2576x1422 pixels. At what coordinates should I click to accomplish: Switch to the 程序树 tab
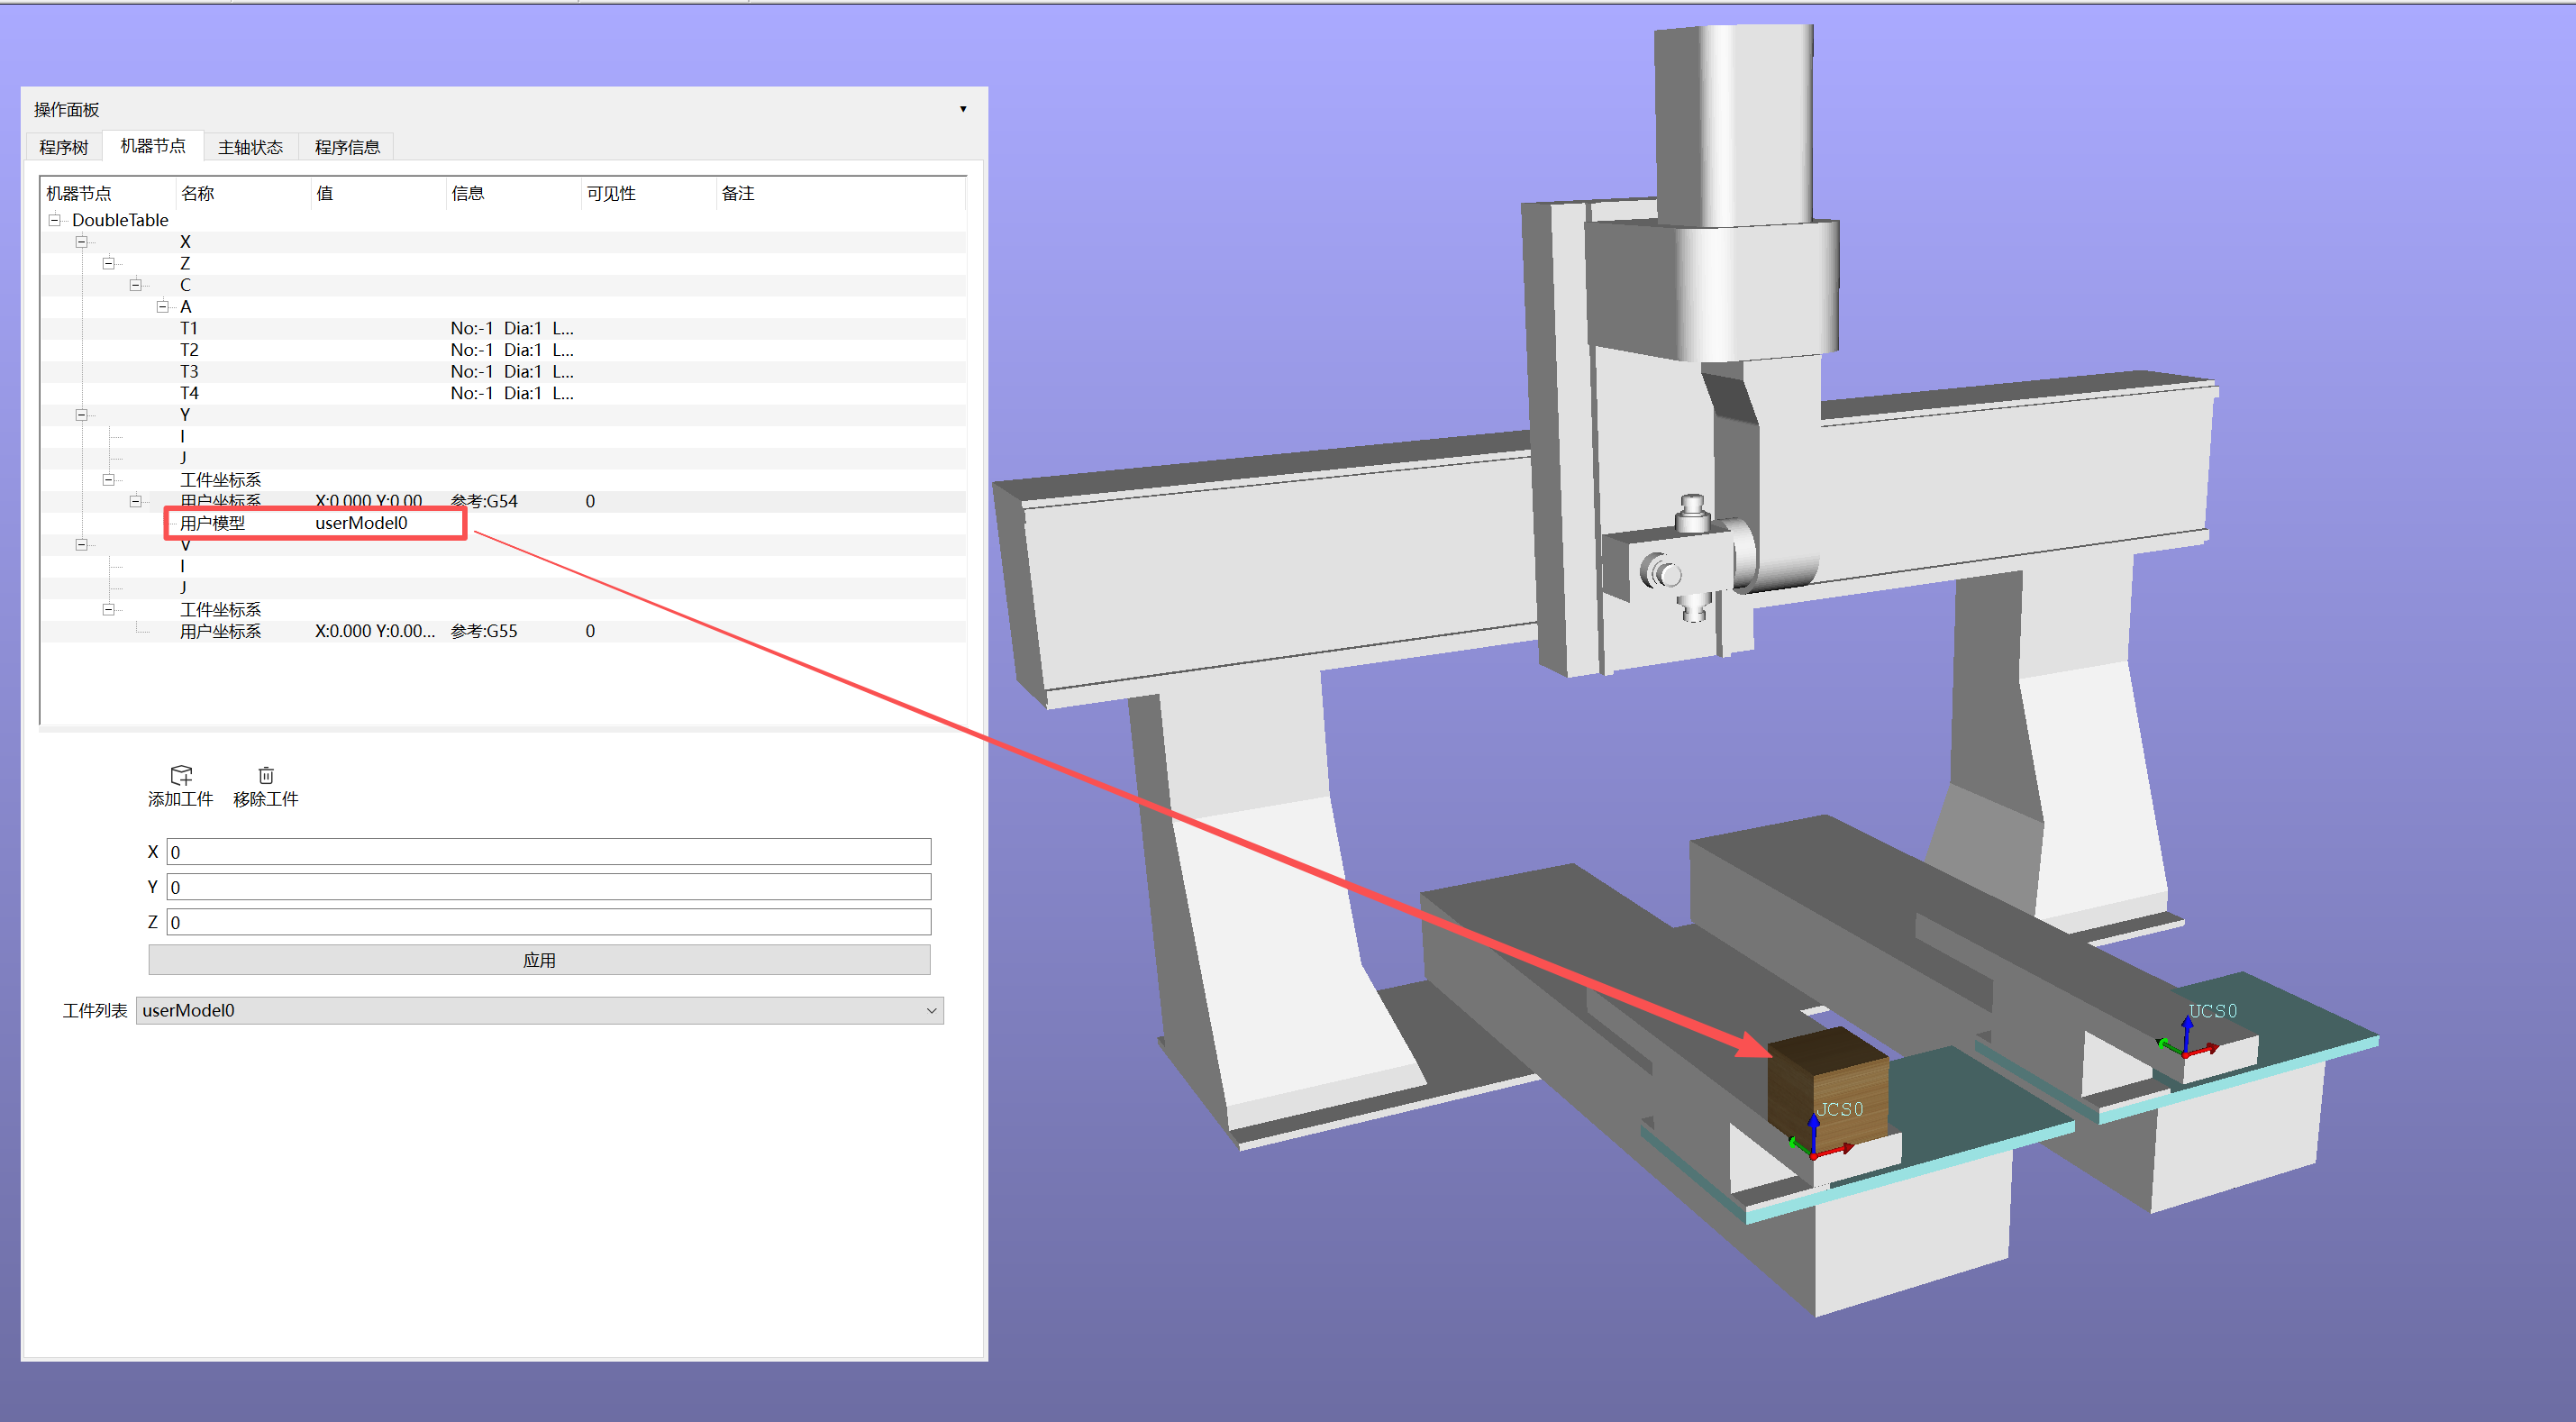[x=64, y=147]
